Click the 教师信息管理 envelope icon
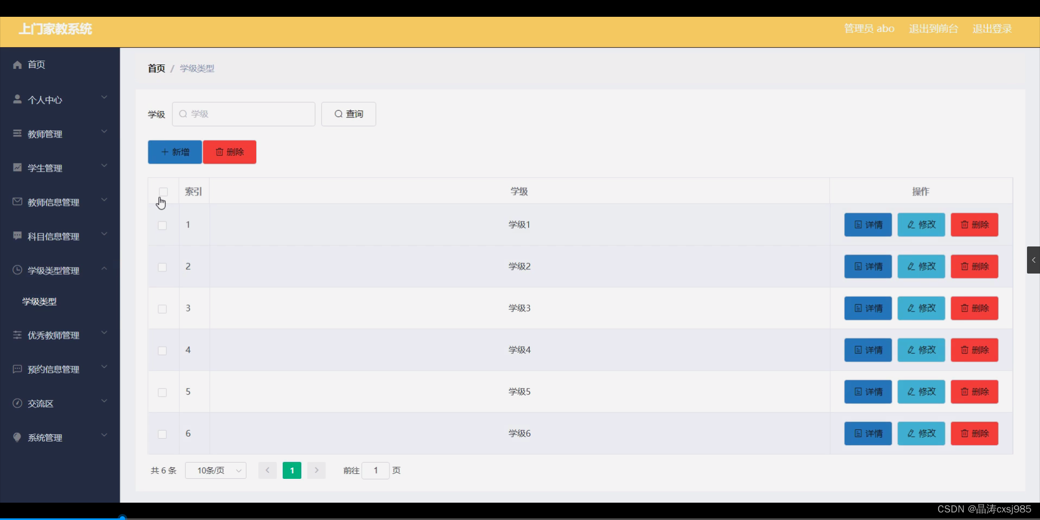The height and width of the screenshot is (520, 1040). coord(17,201)
